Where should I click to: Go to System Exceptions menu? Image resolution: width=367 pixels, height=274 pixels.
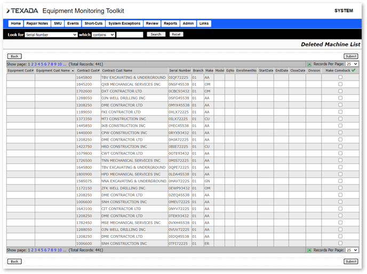[x=124, y=23]
